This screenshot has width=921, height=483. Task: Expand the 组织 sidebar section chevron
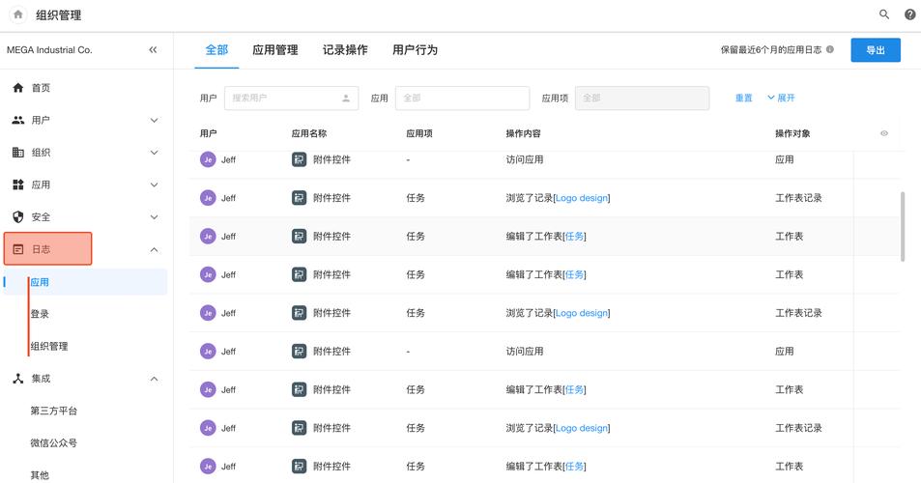(x=154, y=153)
